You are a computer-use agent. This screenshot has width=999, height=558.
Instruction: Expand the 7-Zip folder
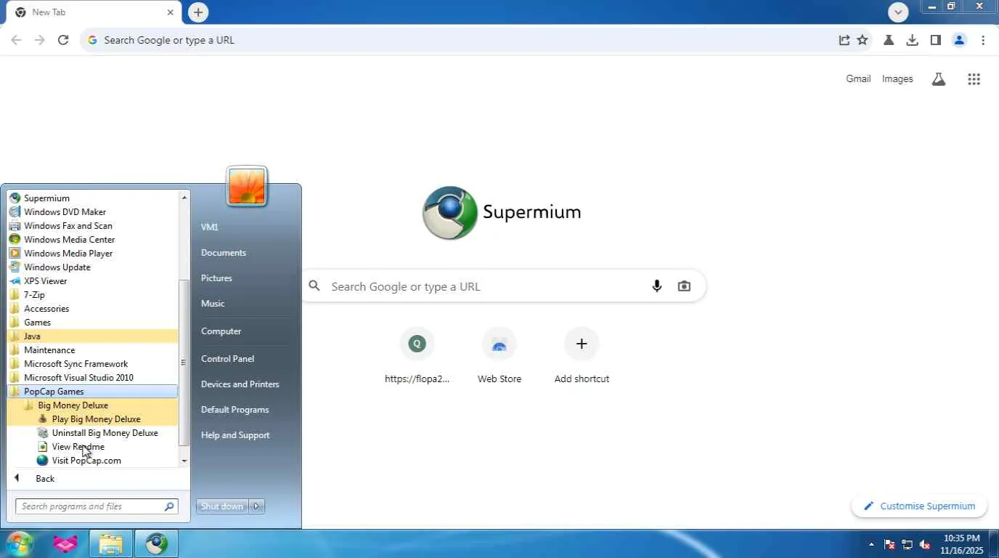(x=92, y=295)
